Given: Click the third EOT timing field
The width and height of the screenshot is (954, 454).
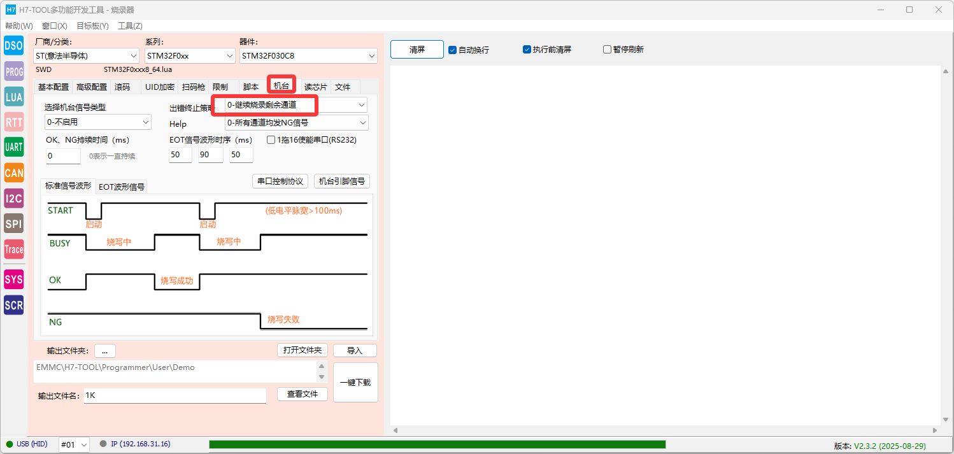Looking at the screenshot, I should point(241,155).
